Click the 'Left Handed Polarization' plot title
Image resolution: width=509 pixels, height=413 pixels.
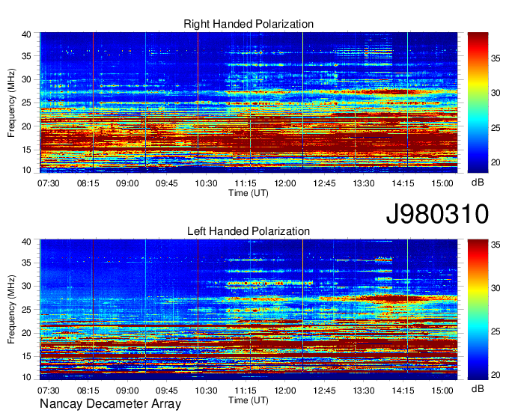point(249,231)
